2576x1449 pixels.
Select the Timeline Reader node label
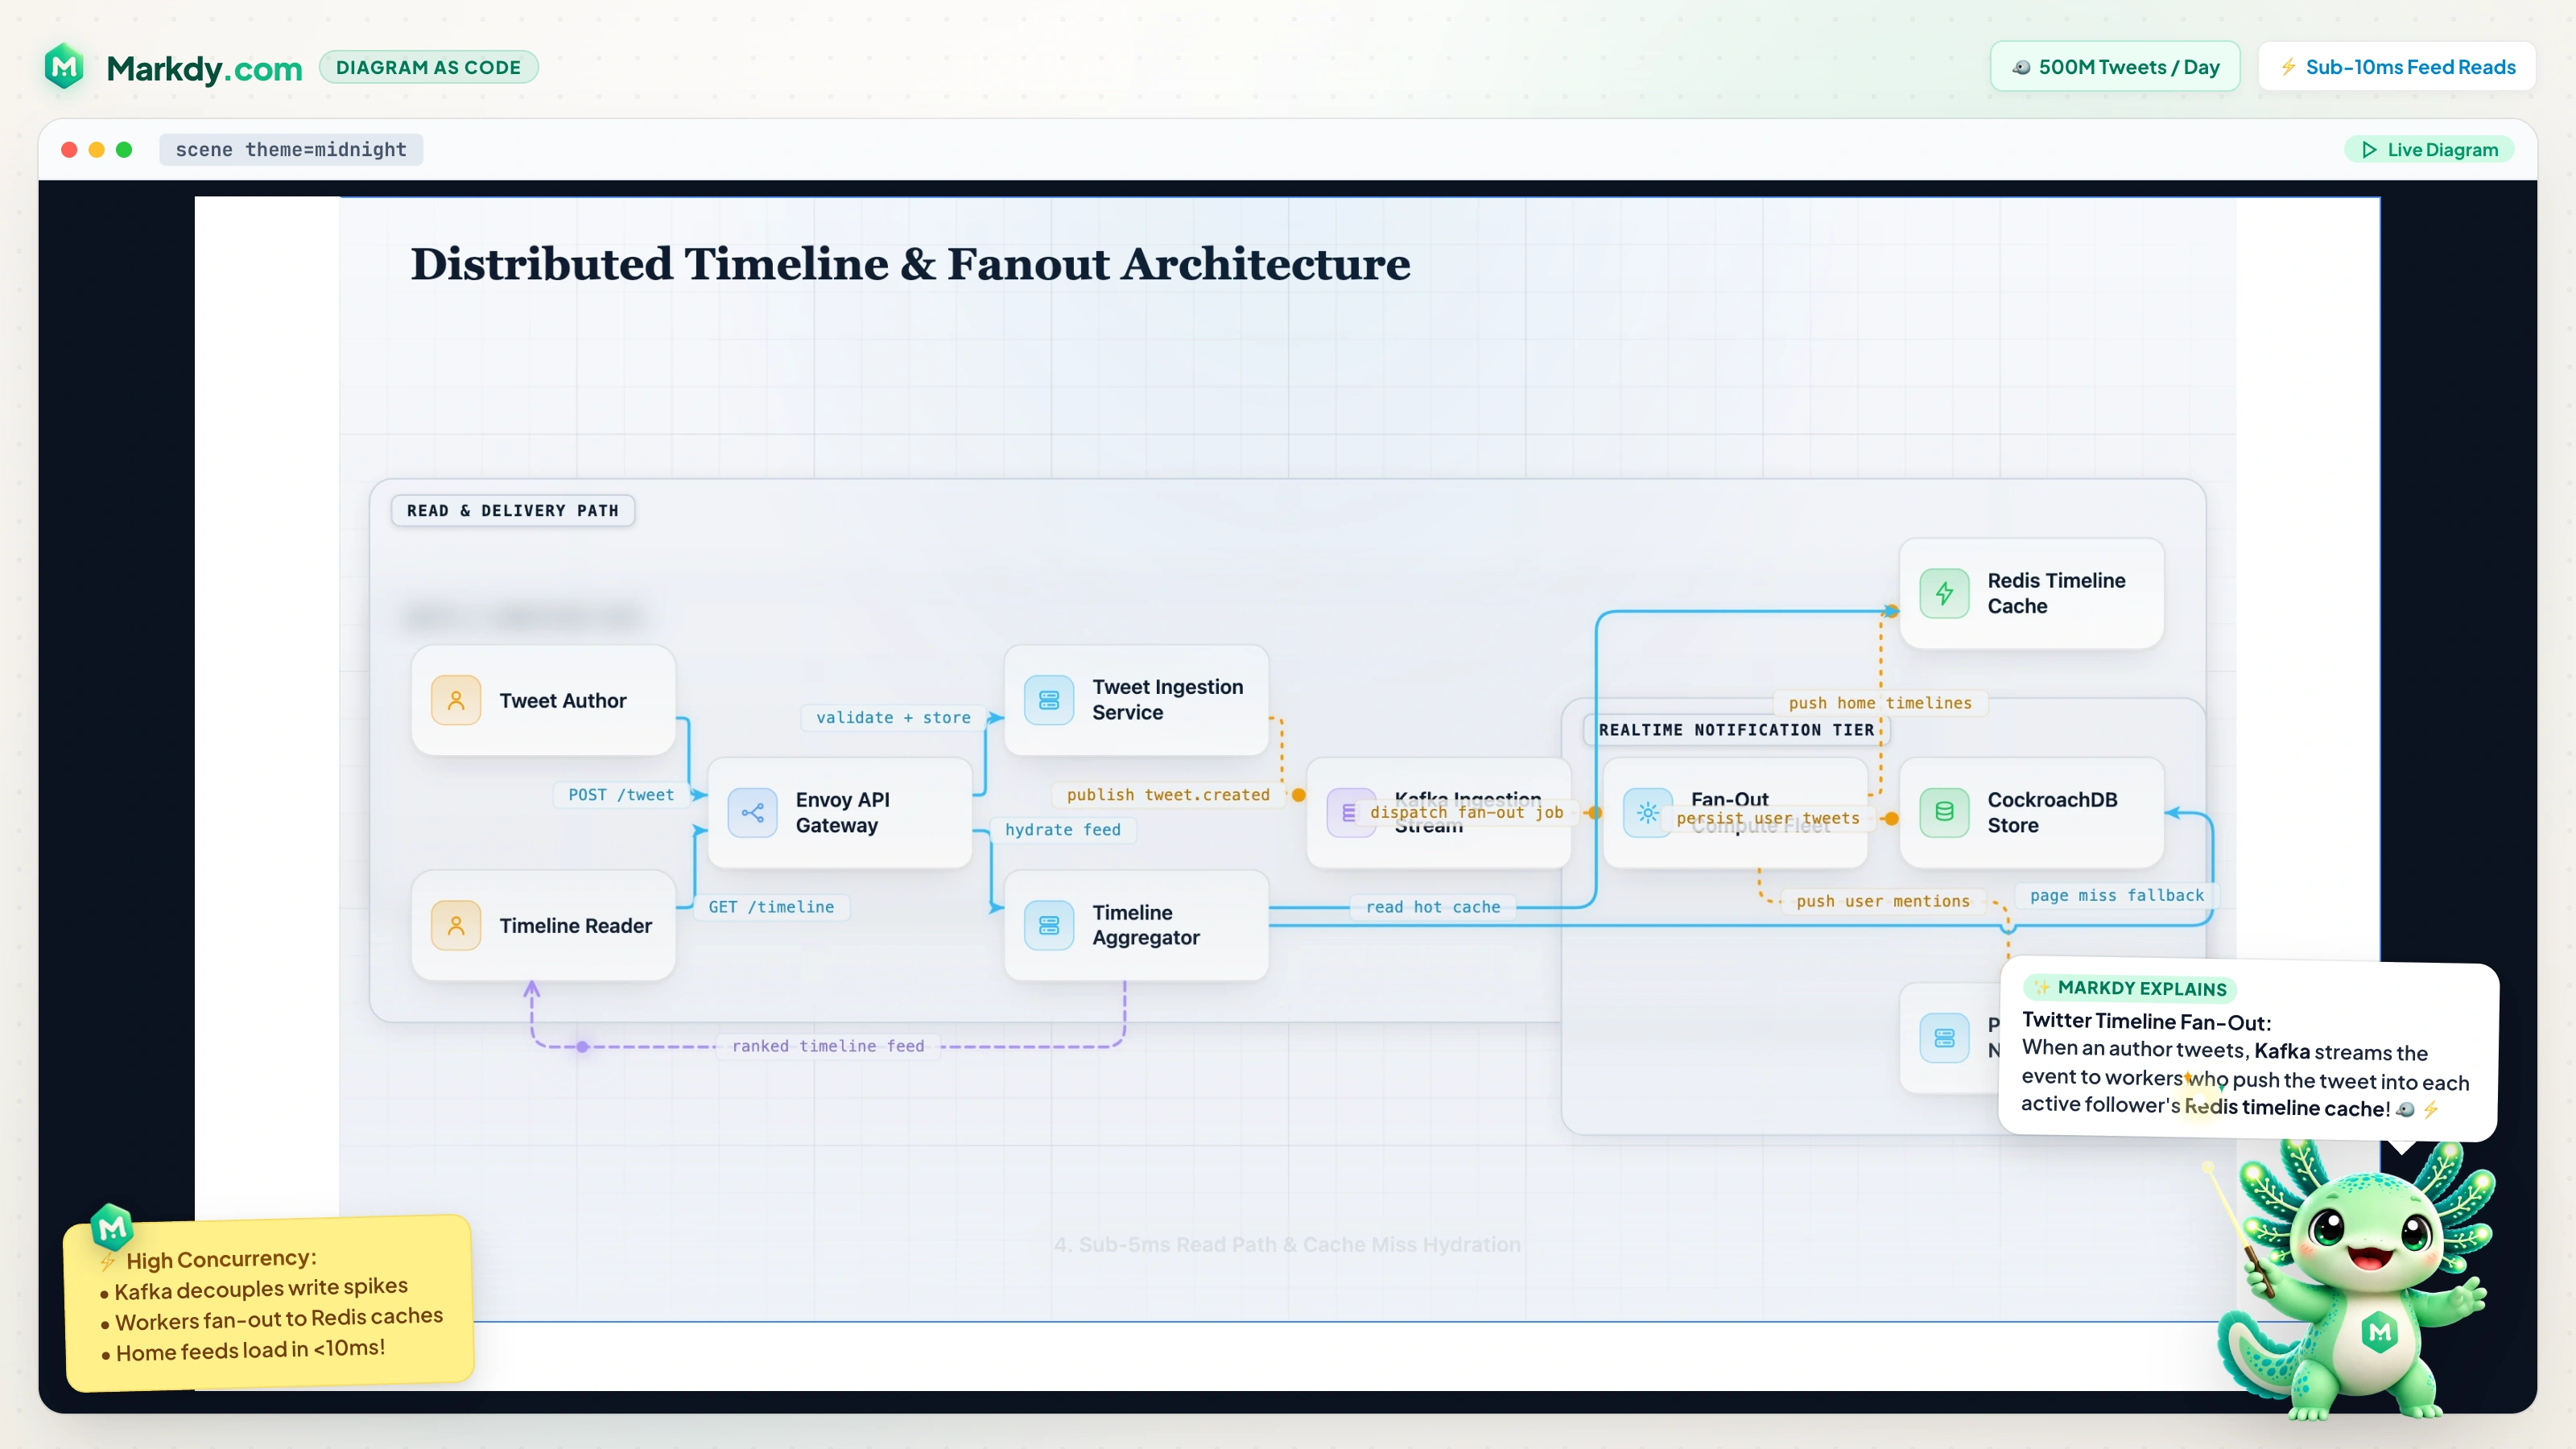[575, 925]
